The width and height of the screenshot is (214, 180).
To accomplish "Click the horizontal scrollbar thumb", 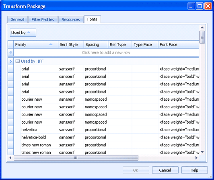I will click(76, 158).
